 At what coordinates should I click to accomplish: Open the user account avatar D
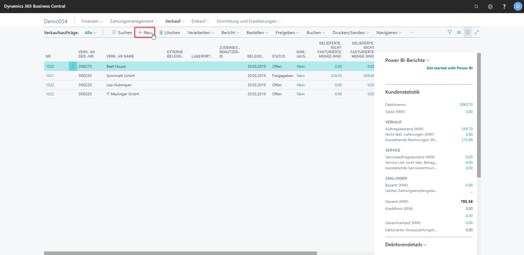518,6
